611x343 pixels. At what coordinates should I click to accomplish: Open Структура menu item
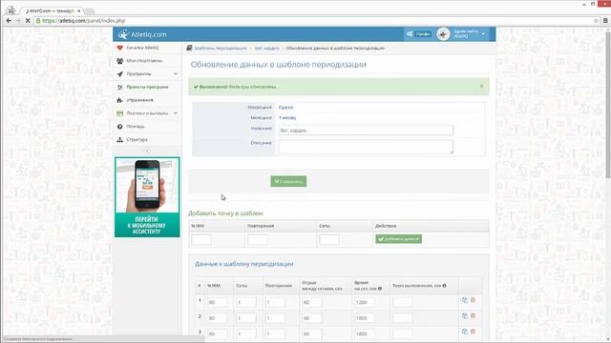pos(137,140)
